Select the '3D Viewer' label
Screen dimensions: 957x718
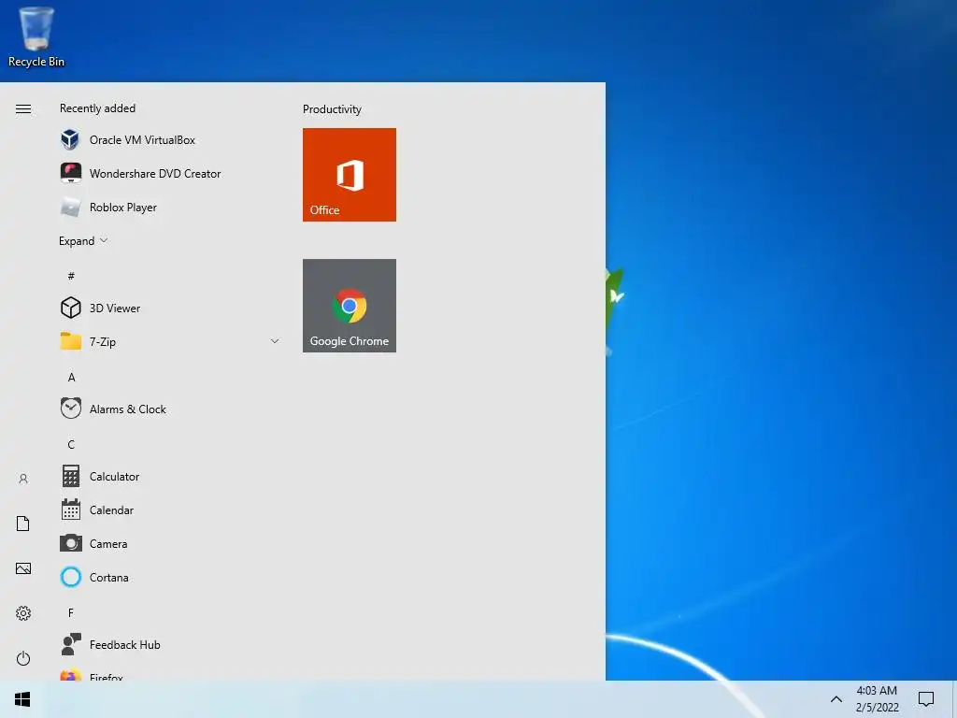coord(115,309)
